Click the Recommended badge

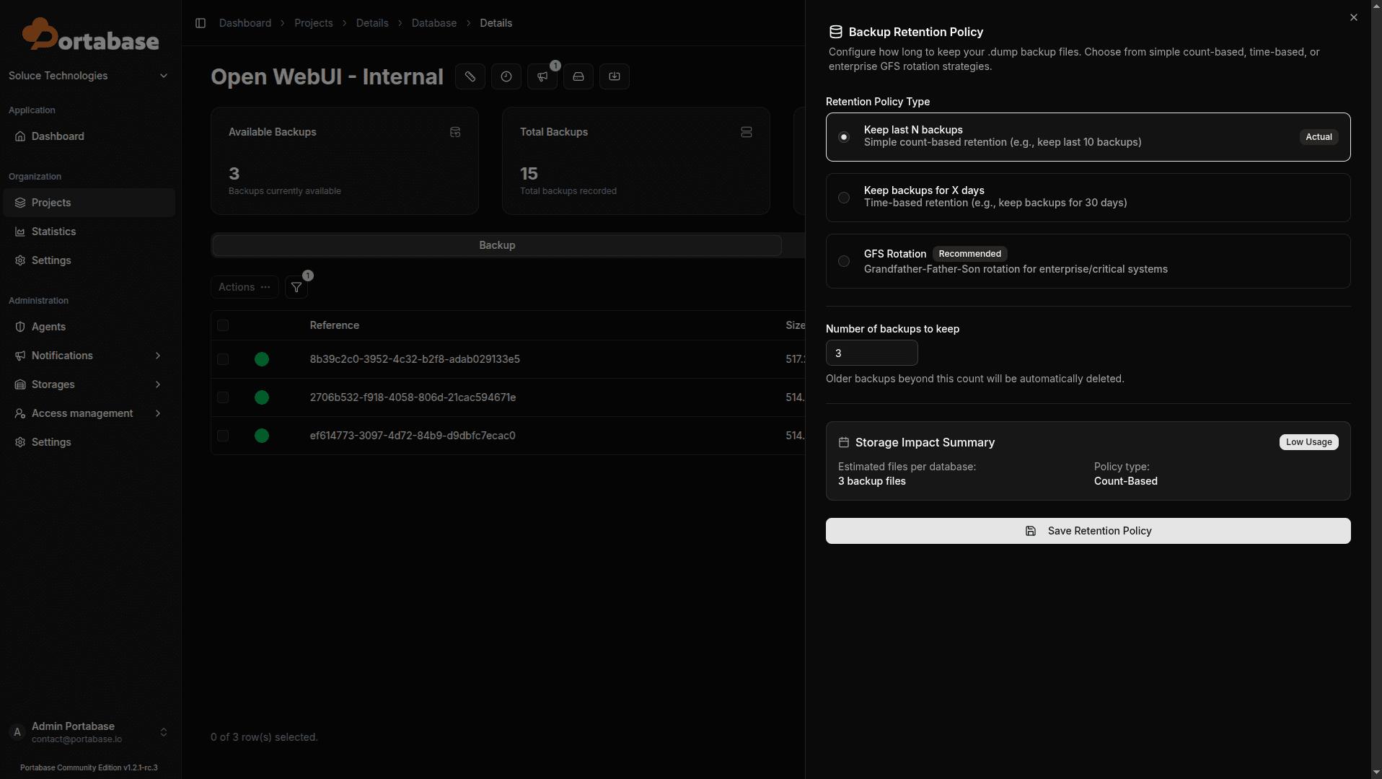click(970, 254)
